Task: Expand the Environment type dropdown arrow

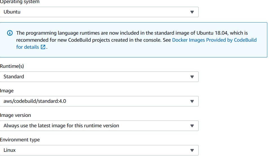Action: [192, 150]
